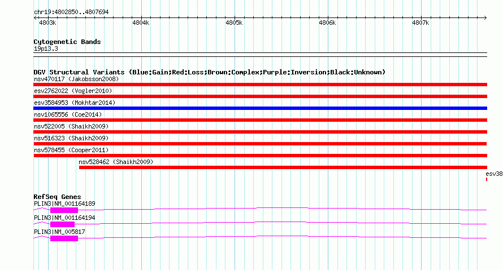This screenshot has height=270, width=503.
Task: Click the Cytogenetic Bands track heading
Action: coord(67,42)
